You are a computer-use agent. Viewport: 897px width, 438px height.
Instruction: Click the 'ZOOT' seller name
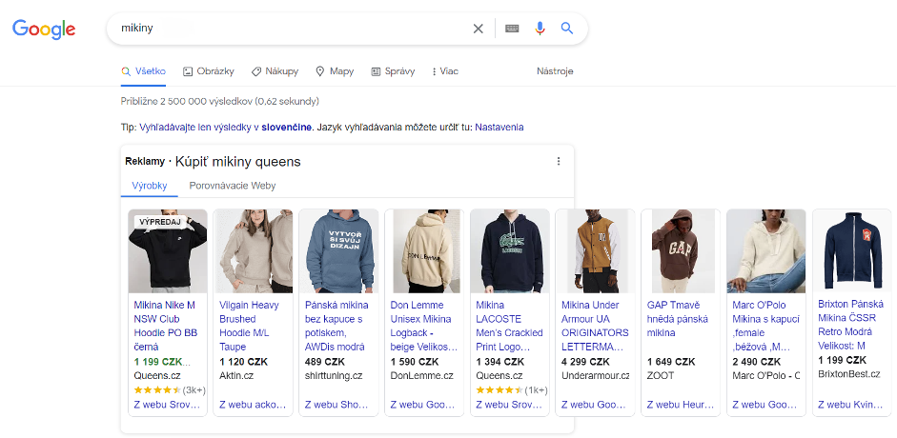[661, 376]
